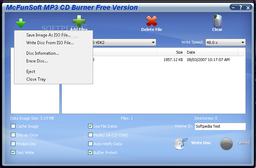Viewport: 256px width, 168px height.
Task: Enable the Disc-at-Once checkbox
Action: point(13,135)
